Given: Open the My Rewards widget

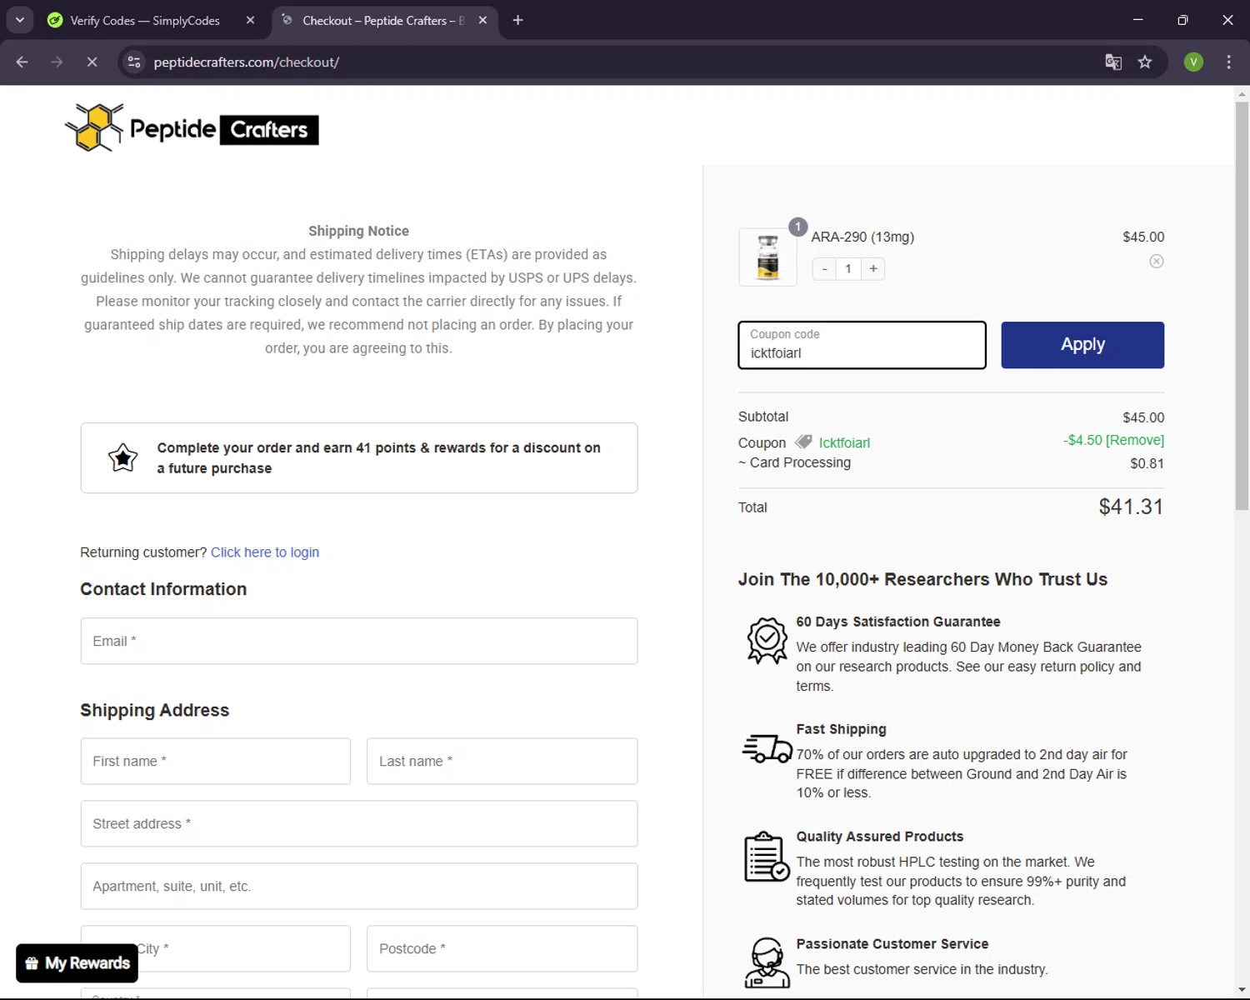Looking at the screenshot, I should [x=77, y=963].
